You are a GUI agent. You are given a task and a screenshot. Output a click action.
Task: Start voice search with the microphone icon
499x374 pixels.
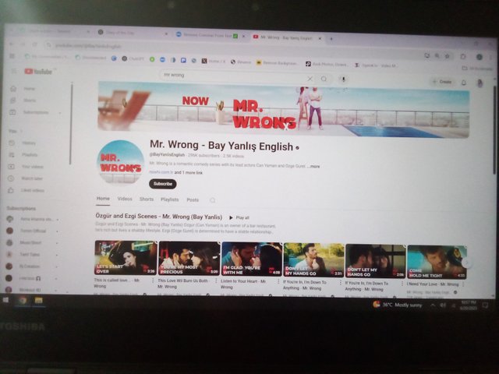[343, 79]
